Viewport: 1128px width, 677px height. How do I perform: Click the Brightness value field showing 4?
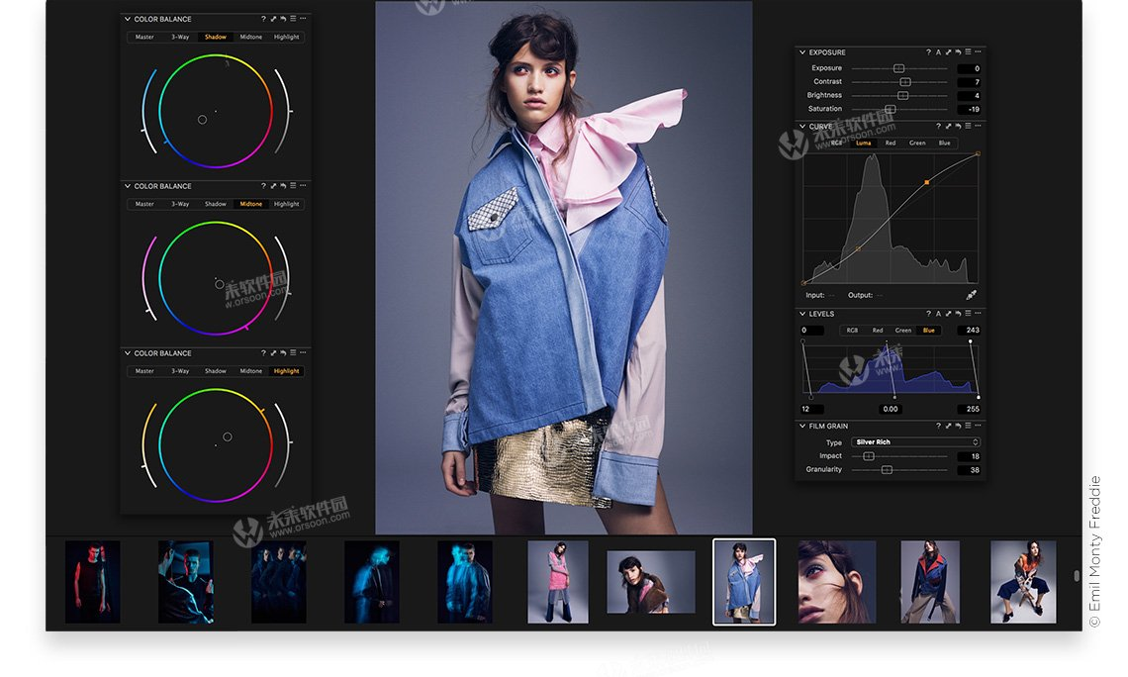[x=969, y=96]
